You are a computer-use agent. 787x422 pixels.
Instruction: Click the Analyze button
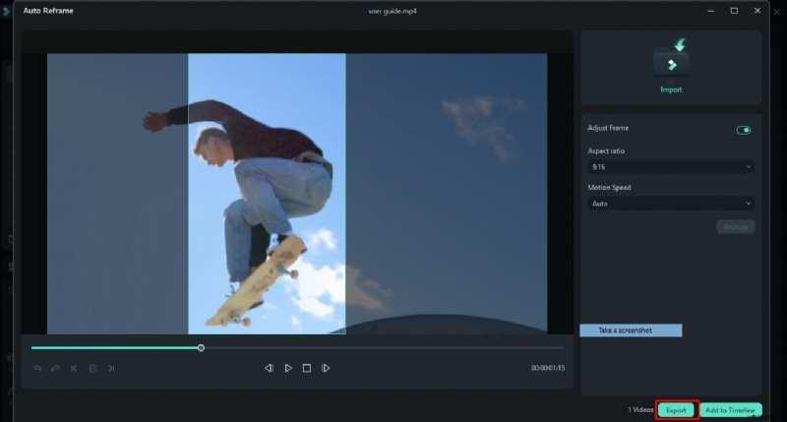point(735,227)
